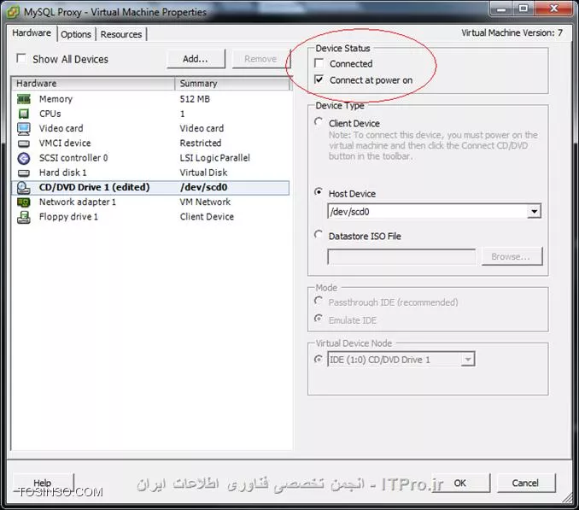
Task: Maximize the Virtual Machine Properties window
Action: (x=523, y=9)
